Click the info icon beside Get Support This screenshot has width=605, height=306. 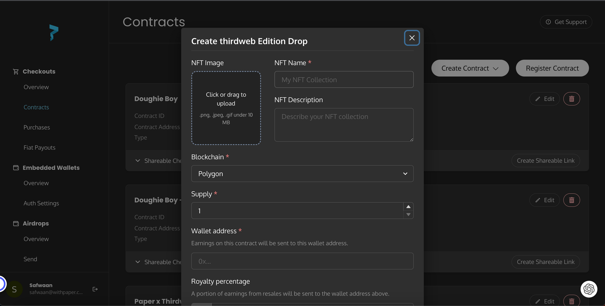(x=548, y=22)
